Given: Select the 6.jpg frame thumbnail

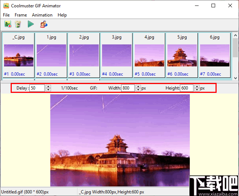Looking at the screenshot, I should click(215, 55).
